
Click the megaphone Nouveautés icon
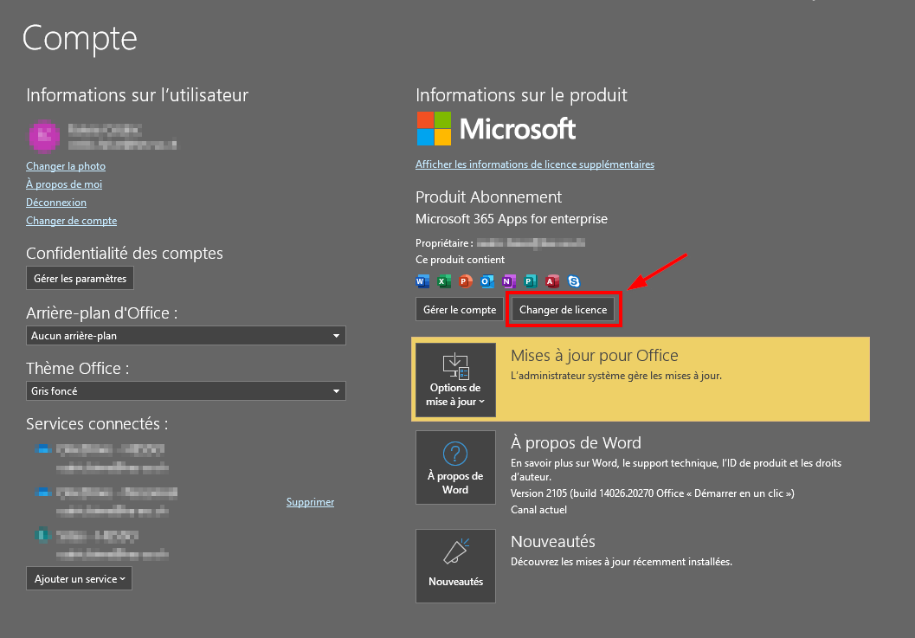455,551
